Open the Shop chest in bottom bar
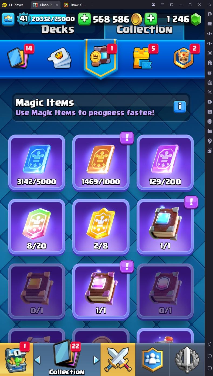 coord(16,359)
